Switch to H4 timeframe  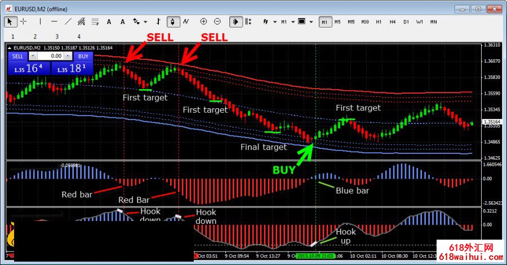(393, 22)
